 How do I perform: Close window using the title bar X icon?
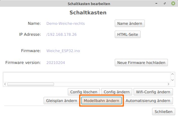click(x=173, y=4)
